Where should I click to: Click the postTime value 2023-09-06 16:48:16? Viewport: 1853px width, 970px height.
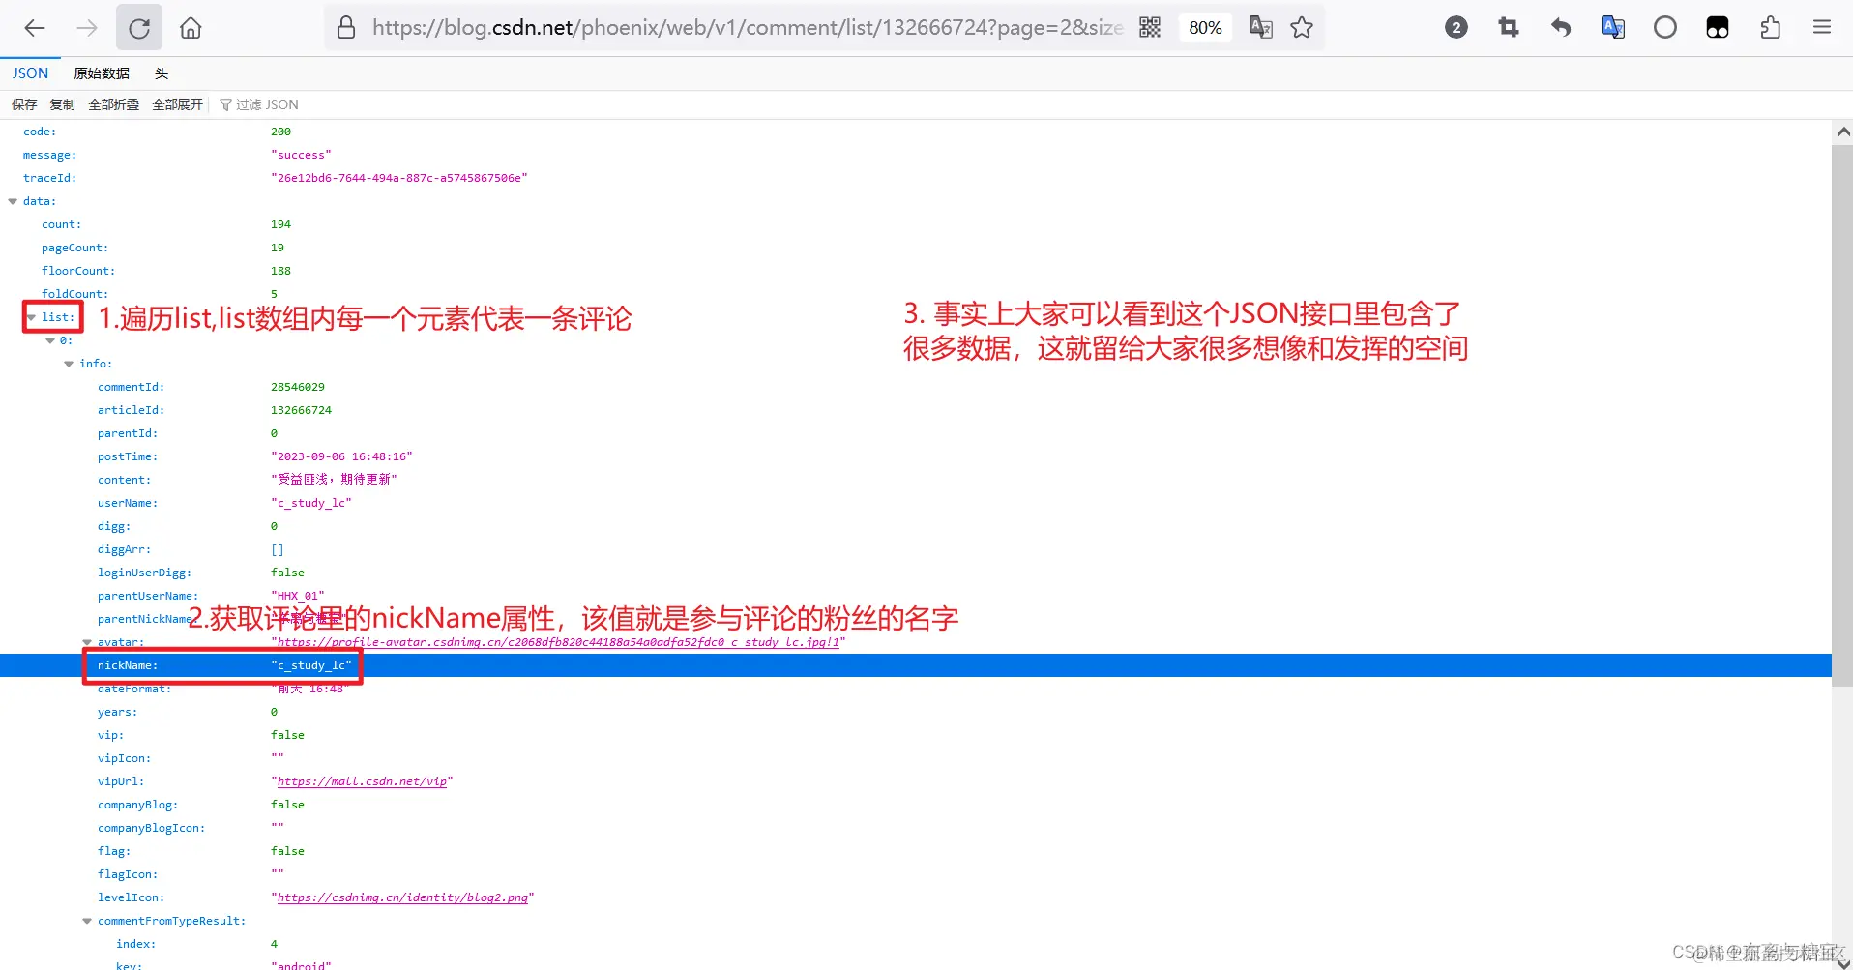click(x=341, y=456)
